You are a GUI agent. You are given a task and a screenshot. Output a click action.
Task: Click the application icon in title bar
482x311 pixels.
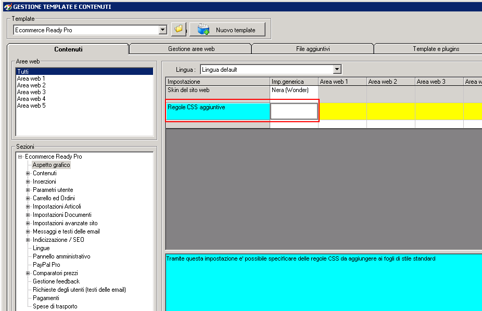(x=8, y=7)
